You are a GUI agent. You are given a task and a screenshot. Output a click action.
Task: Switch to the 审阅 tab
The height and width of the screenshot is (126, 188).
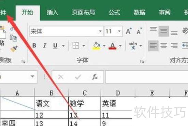point(164,13)
